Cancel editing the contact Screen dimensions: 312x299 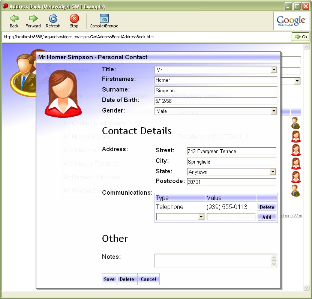tap(148, 279)
